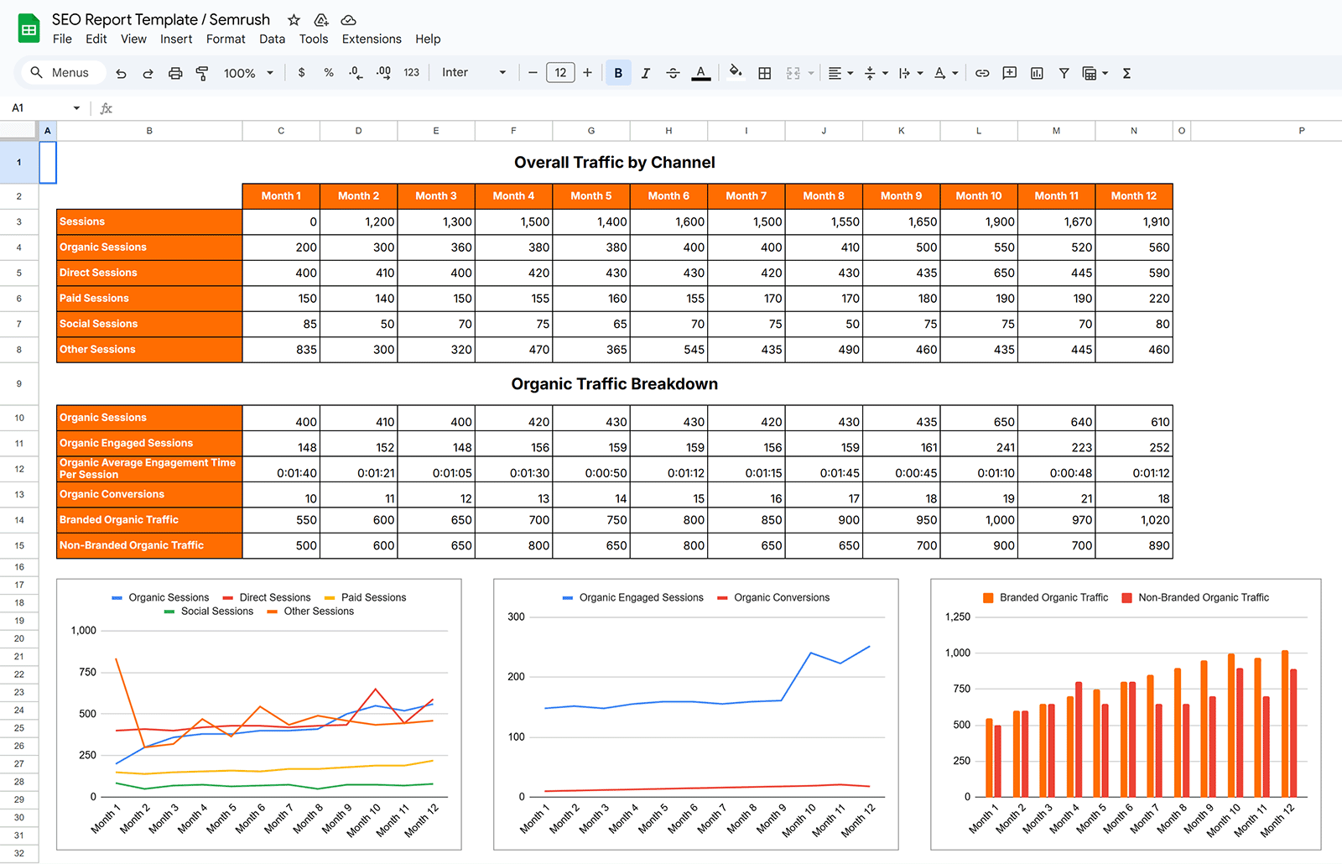1342x864 pixels.
Task: Apply bold formatting from the toolbar
Action: coord(618,73)
